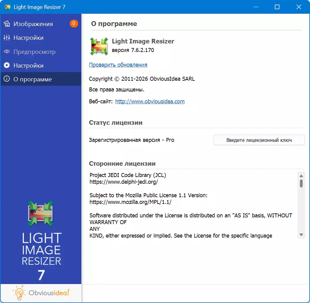The image size is (310, 303).
Task: Click the license list scroll down arrow
Action: [301, 235]
